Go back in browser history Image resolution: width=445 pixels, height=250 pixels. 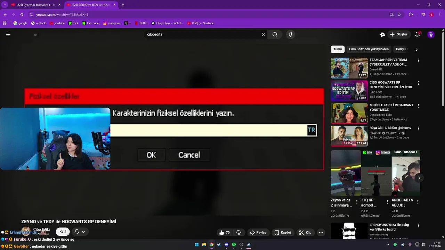5,15
